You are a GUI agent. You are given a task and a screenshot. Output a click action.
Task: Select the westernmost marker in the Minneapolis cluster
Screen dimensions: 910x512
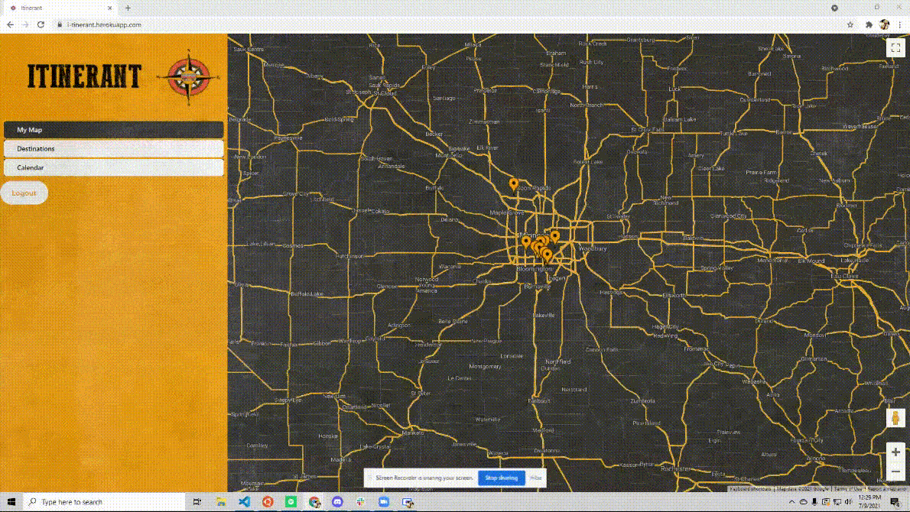click(x=526, y=241)
